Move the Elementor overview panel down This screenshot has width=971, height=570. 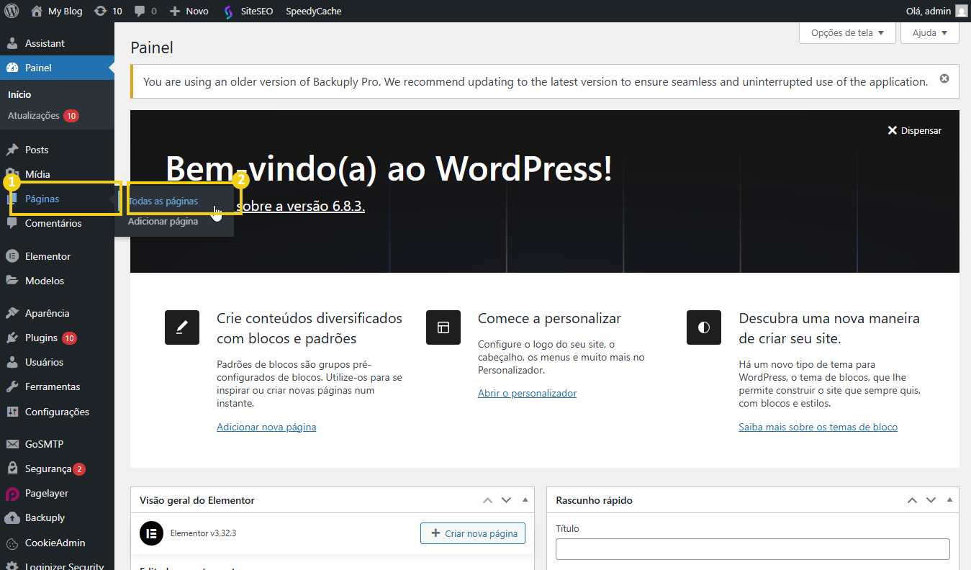[x=506, y=500]
